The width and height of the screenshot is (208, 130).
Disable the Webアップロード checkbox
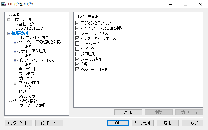pyautogui.click(x=77, y=70)
